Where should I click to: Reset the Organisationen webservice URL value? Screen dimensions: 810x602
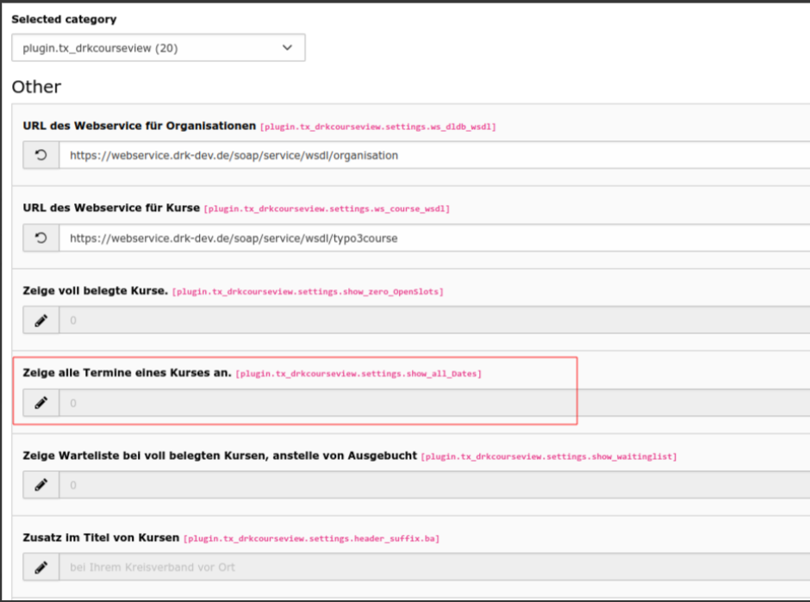pyautogui.click(x=40, y=156)
